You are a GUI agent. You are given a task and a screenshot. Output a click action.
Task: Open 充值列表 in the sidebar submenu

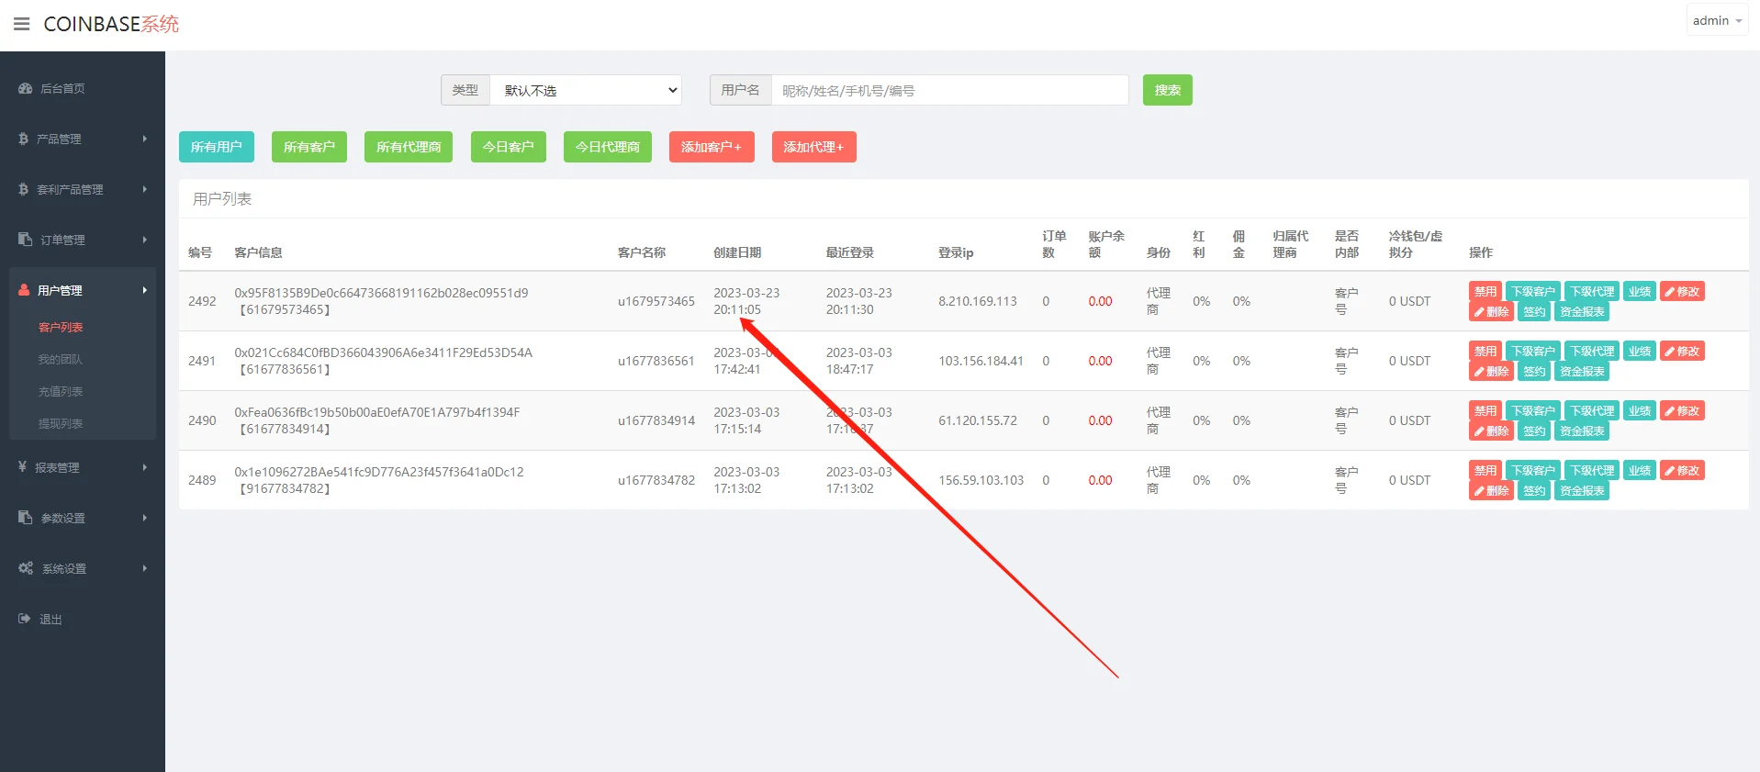pos(61,391)
